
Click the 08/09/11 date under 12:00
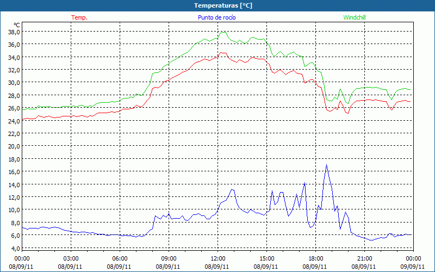pos(216,267)
